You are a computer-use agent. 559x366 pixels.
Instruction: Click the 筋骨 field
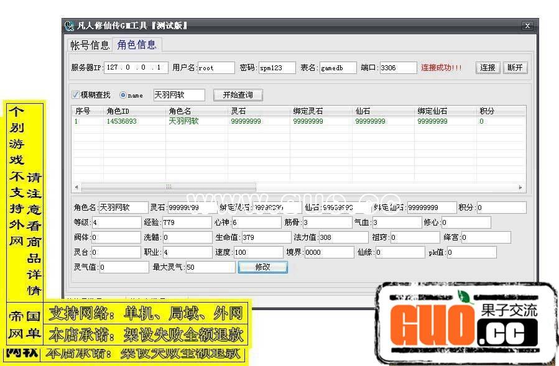click(327, 222)
